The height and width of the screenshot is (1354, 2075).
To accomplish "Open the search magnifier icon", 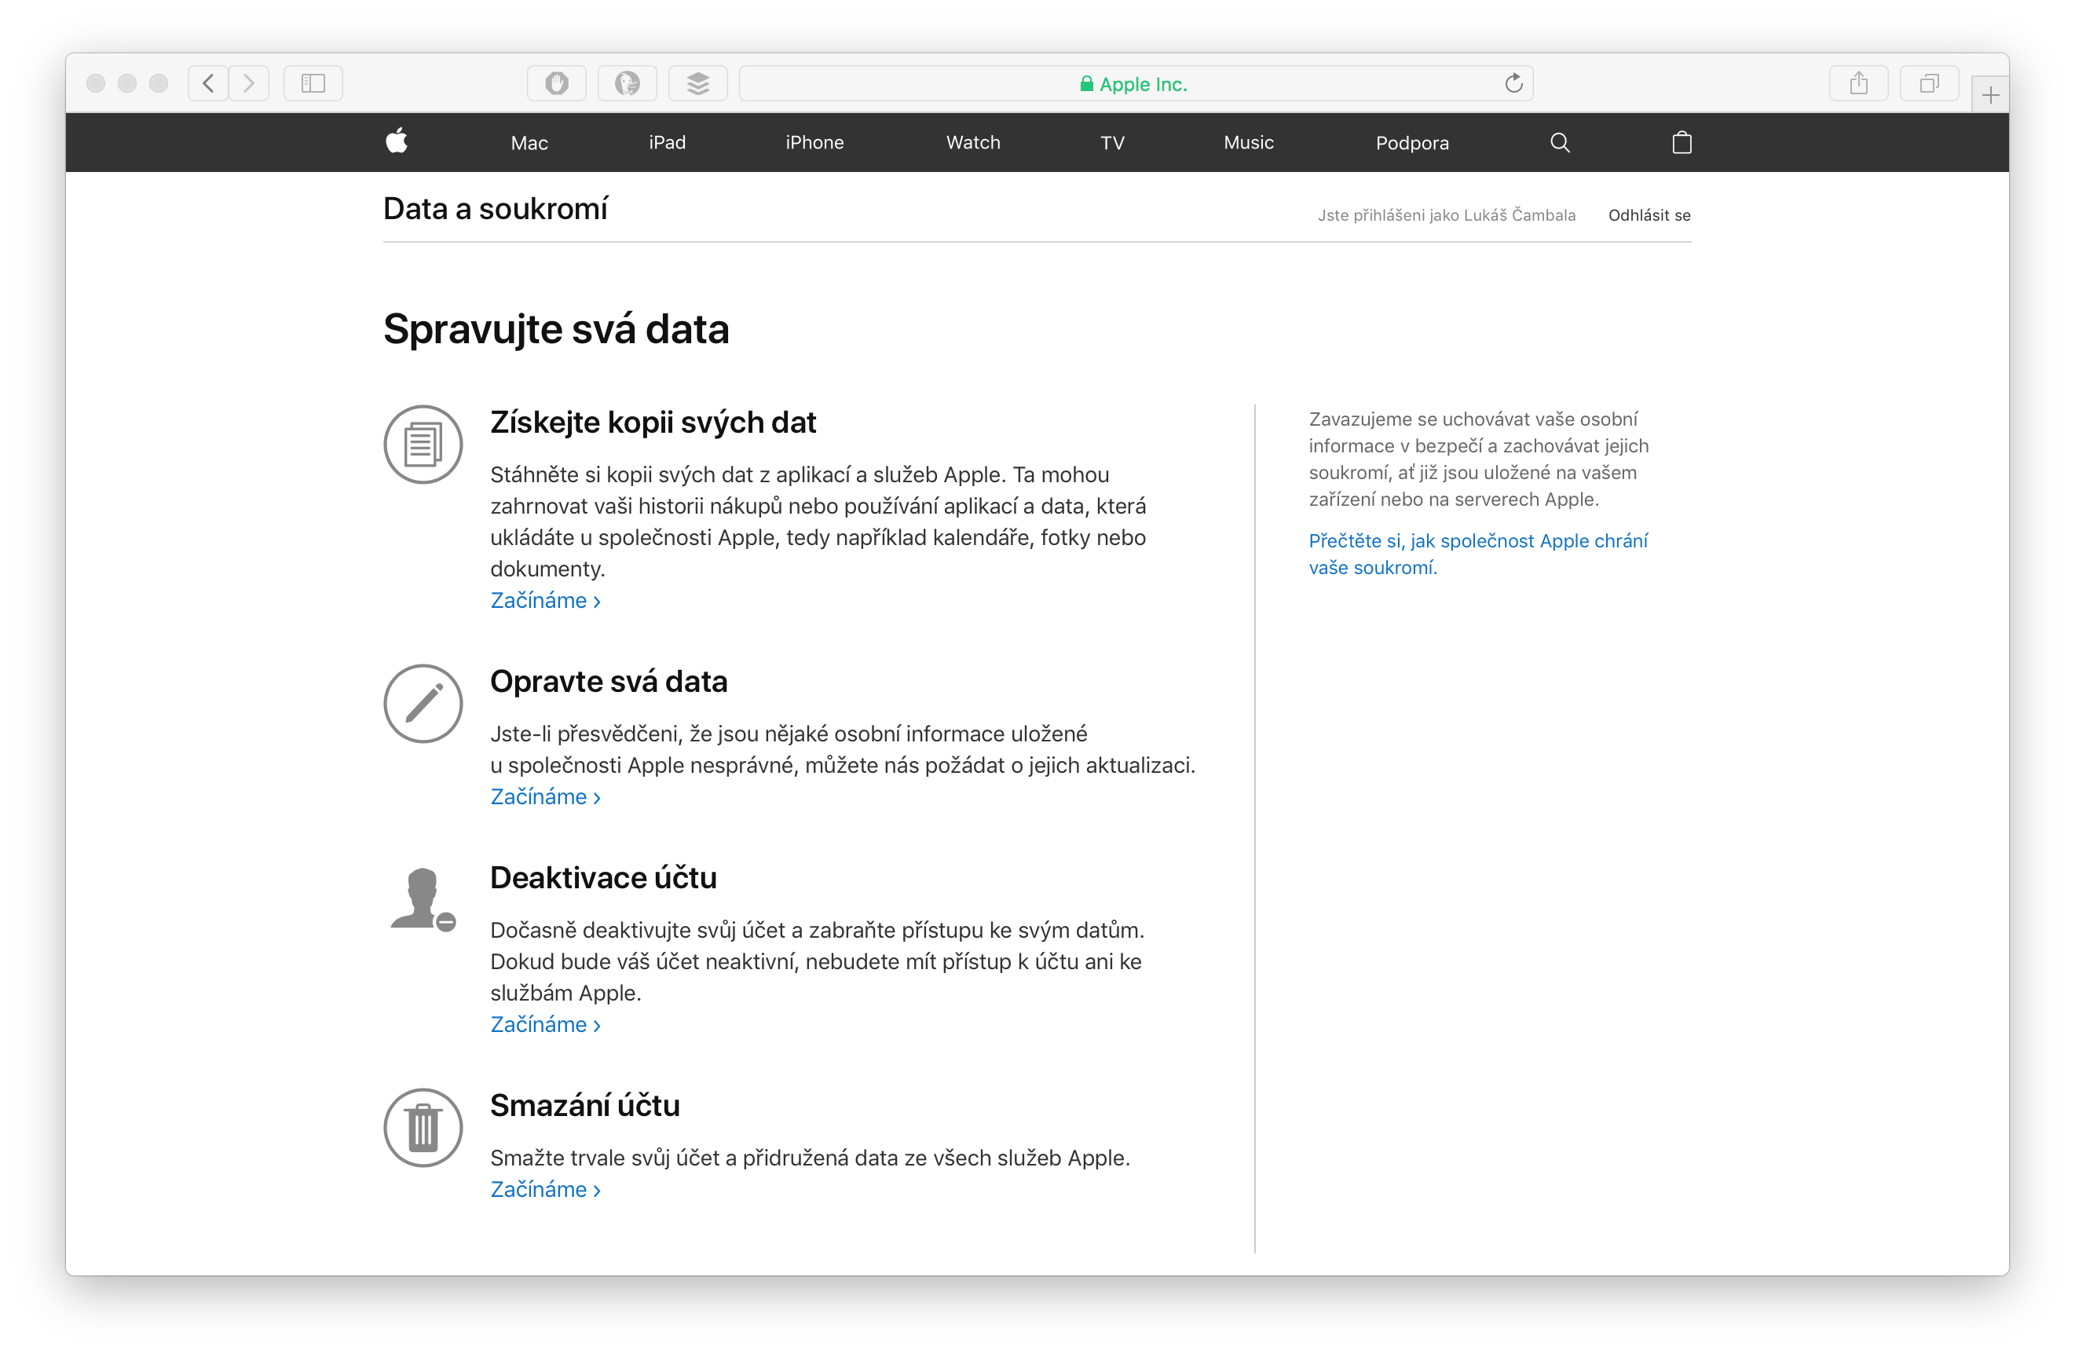I will 1560,143.
